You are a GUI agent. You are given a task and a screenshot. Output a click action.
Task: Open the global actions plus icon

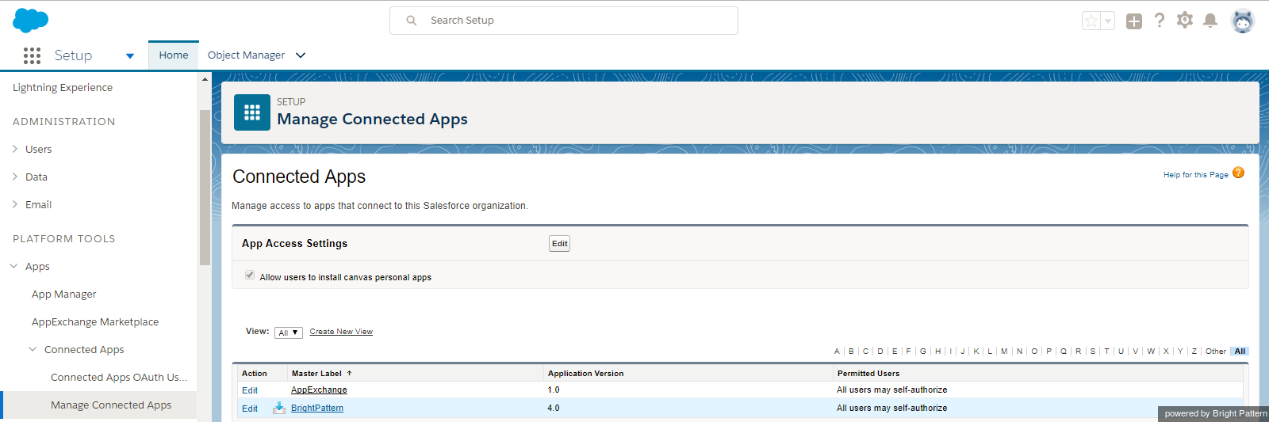1134,21
